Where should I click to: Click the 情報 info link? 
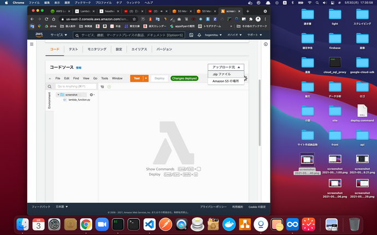79,68
